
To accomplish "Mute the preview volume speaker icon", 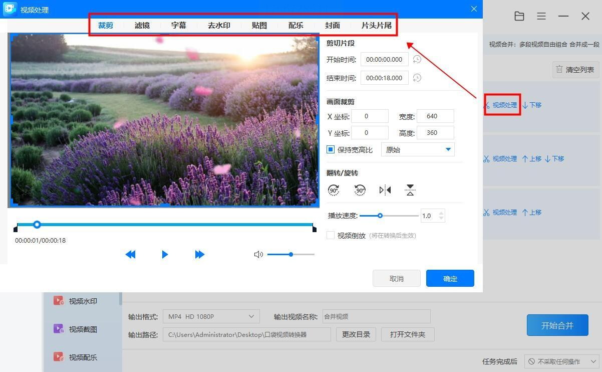I will click(258, 255).
